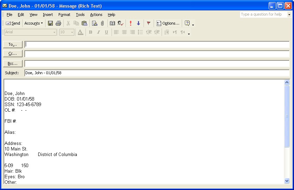Viewport: 294px width, 190px height.
Task: Align text right
Action: (132, 32)
